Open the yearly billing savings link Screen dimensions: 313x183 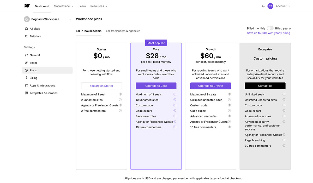[x=268, y=33]
